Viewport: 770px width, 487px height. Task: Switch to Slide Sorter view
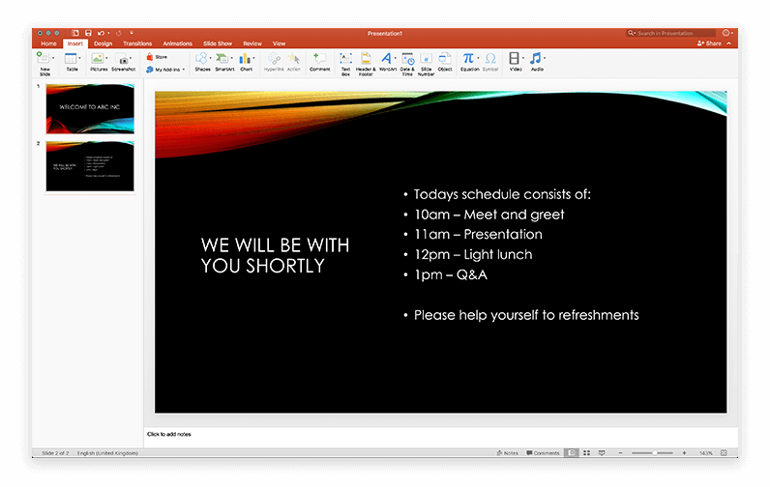[587, 452]
